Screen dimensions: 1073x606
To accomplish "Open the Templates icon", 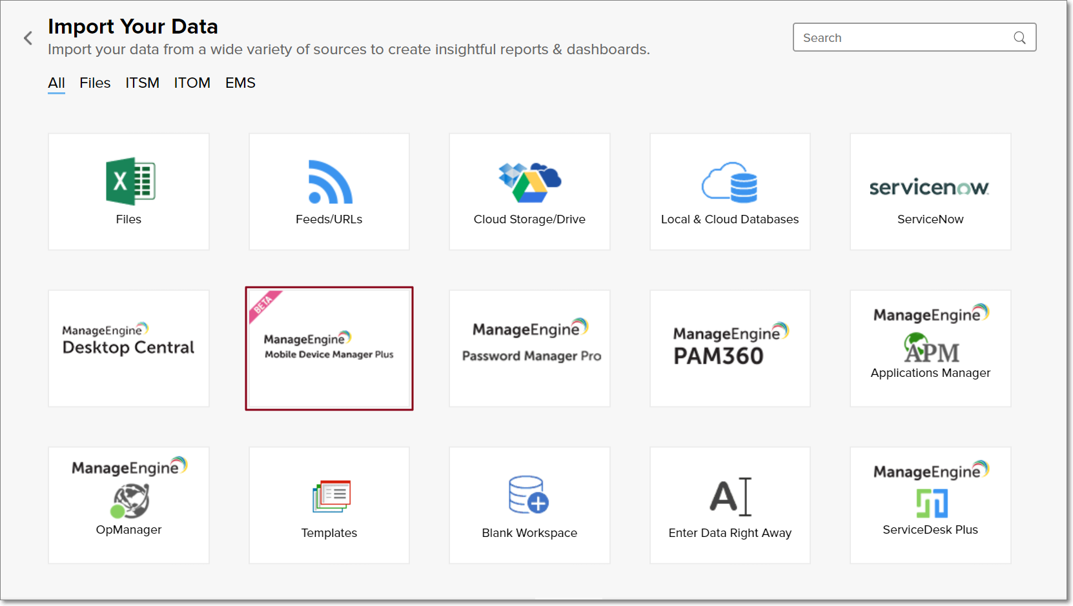I will click(x=331, y=496).
